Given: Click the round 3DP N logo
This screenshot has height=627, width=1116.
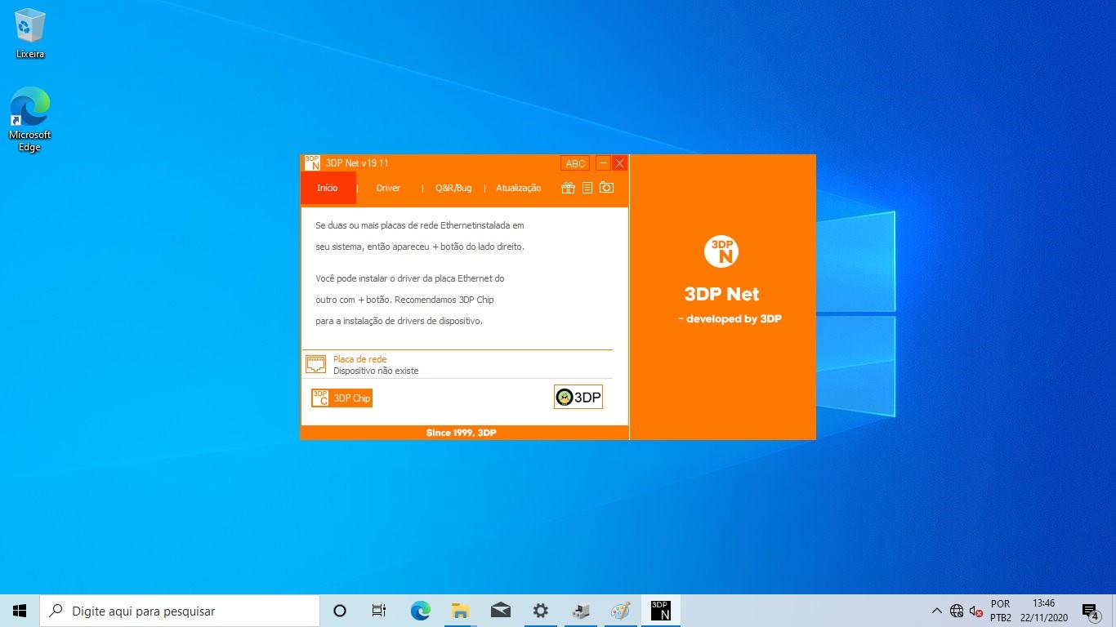Looking at the screenshot, I should pos(721,251).
